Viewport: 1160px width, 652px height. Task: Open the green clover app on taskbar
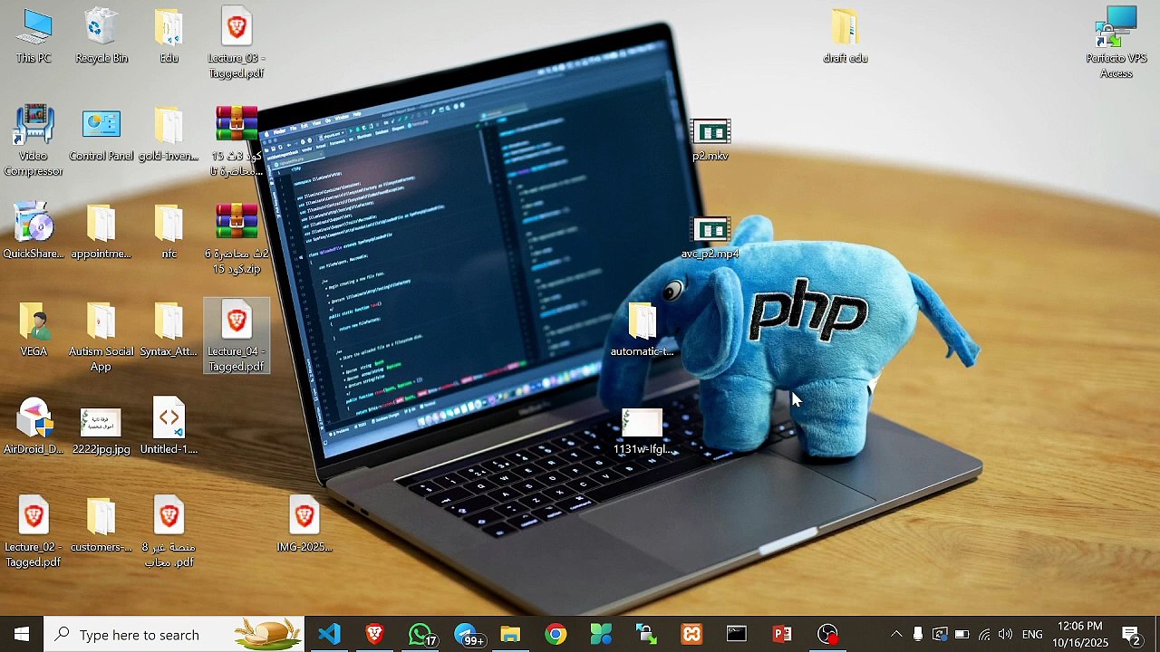pyautogui.click(x=601, y=634)
